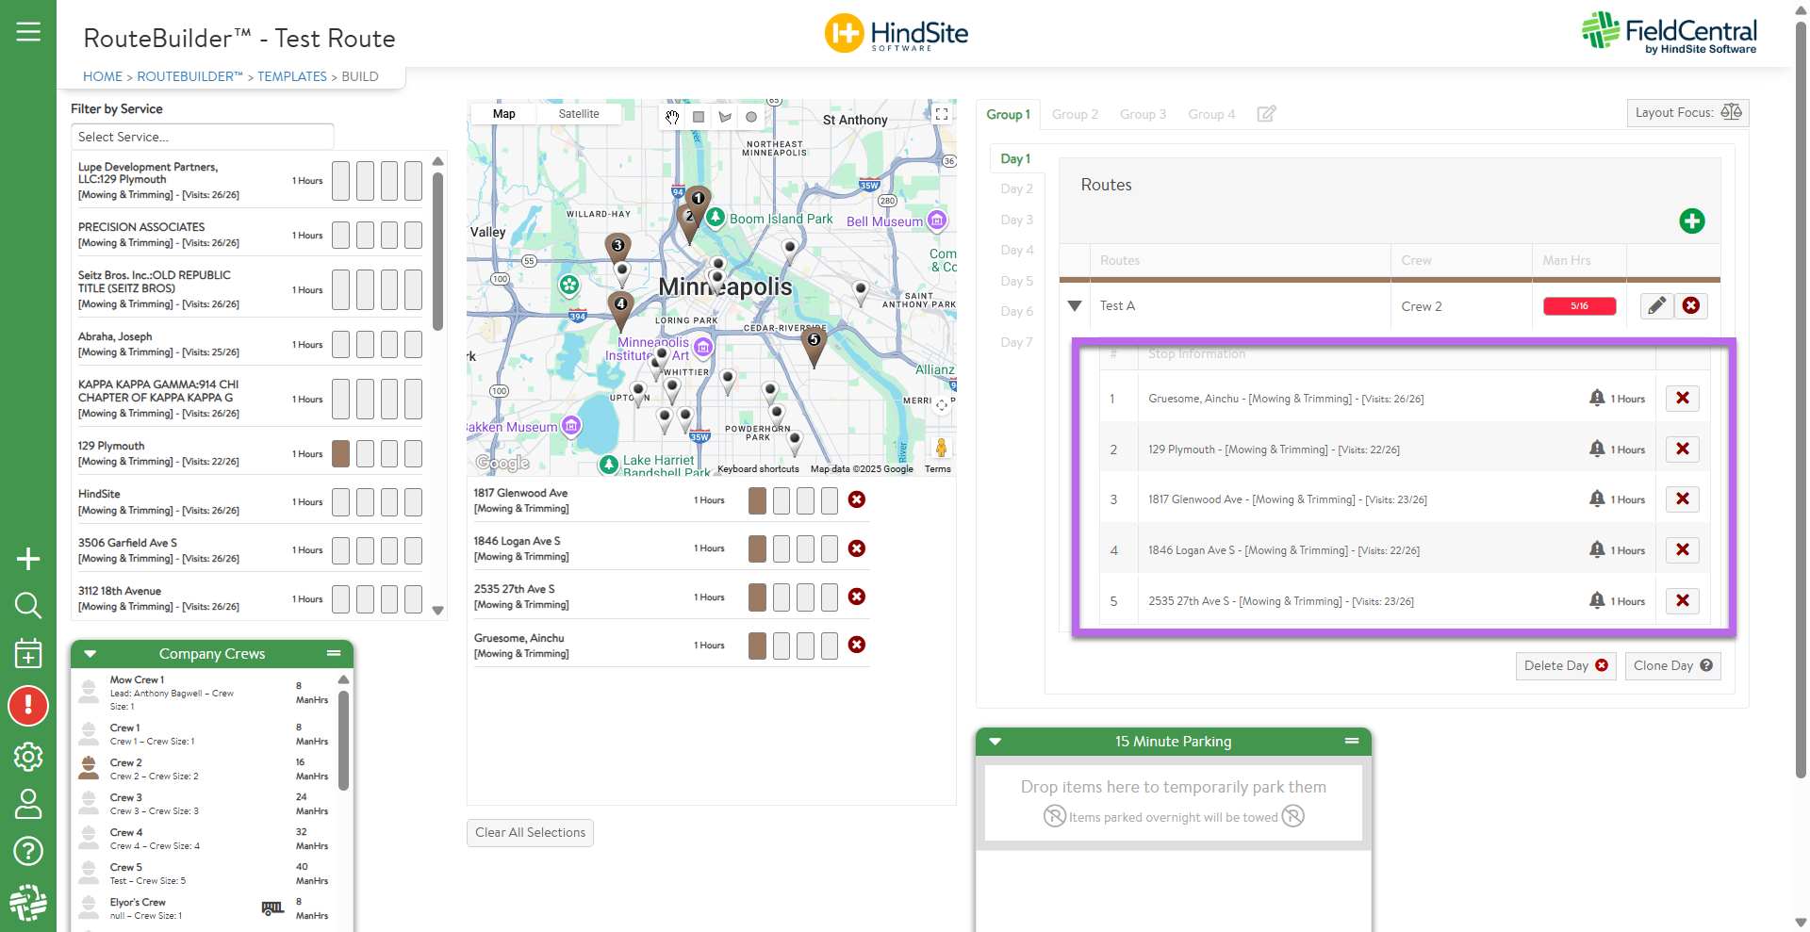The height and width of the screenshot is (932, 1810).
Task: Click the pencil edit icon for Test A
Action: point(1656,305)
